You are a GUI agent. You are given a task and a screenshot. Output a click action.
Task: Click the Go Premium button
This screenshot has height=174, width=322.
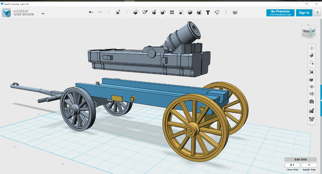tap(280, 13)
